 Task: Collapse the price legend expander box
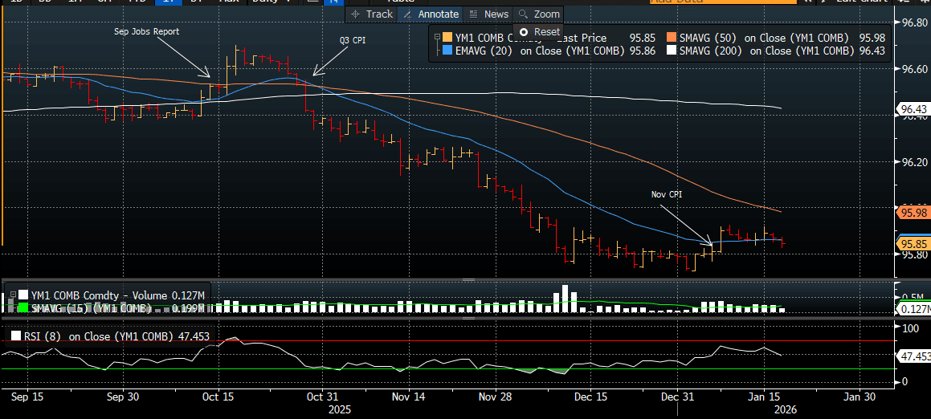(x=436, y=38)
